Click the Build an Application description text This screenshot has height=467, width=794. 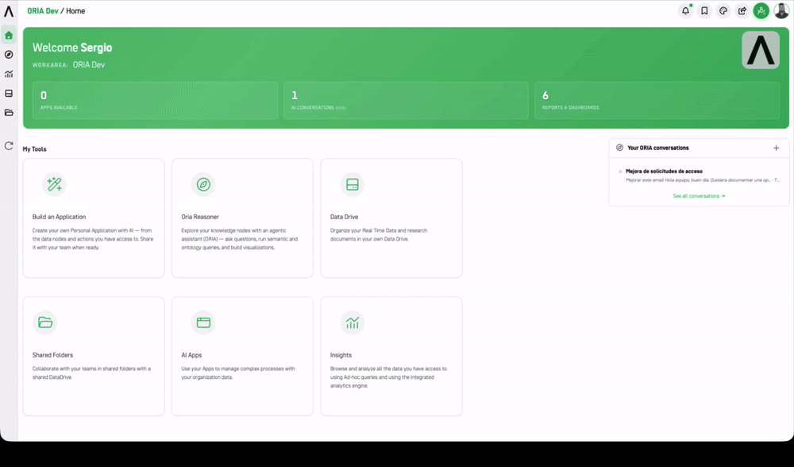(93, 239)
